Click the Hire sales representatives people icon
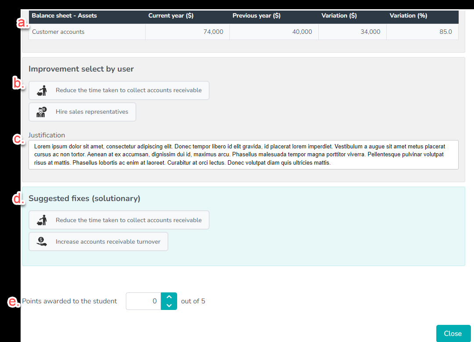Screen dimensions: 474x342 click(x=41, y=112)
